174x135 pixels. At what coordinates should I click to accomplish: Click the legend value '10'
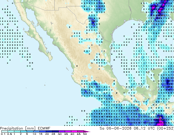tap(34, 134)
